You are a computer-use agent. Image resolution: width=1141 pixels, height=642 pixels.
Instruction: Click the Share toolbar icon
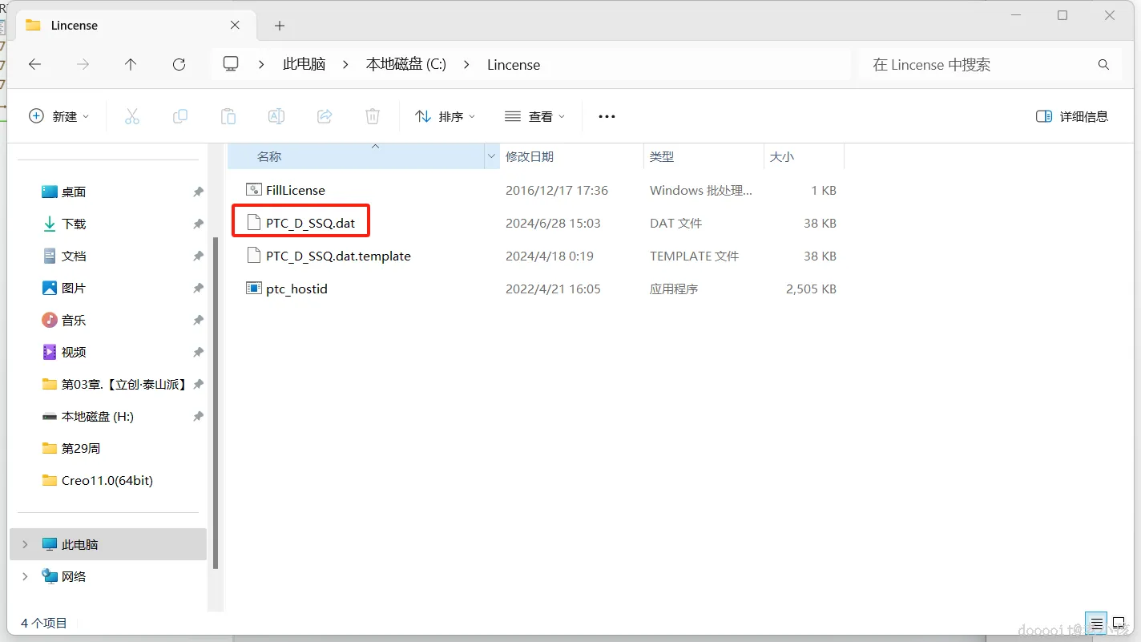[325, 116]
